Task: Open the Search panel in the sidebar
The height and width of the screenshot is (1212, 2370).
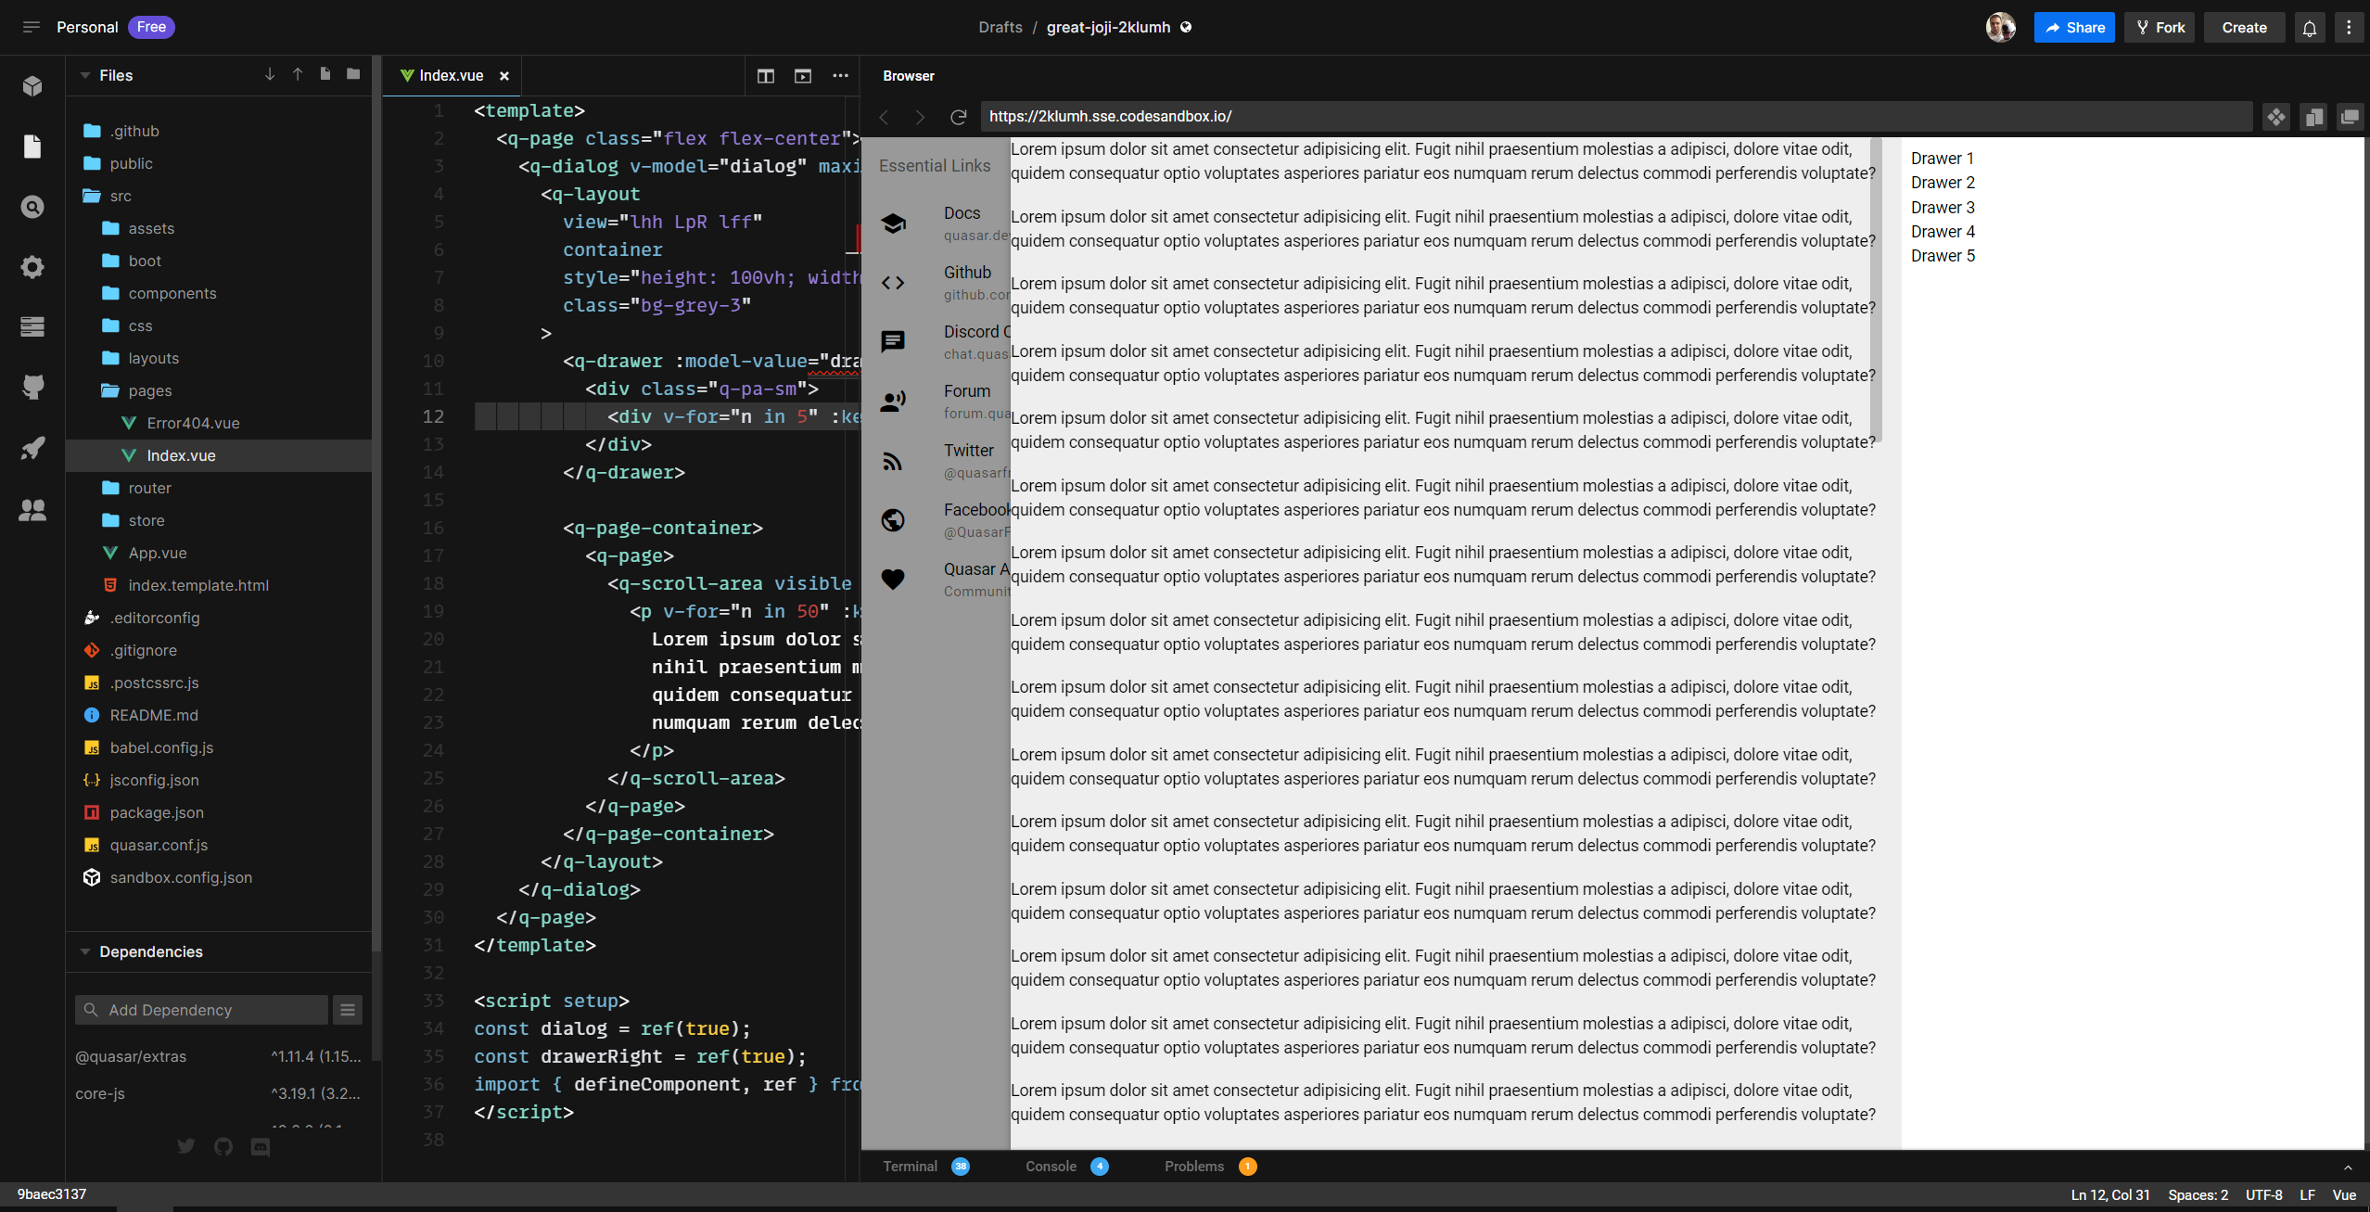Action: tap(32, 207)
